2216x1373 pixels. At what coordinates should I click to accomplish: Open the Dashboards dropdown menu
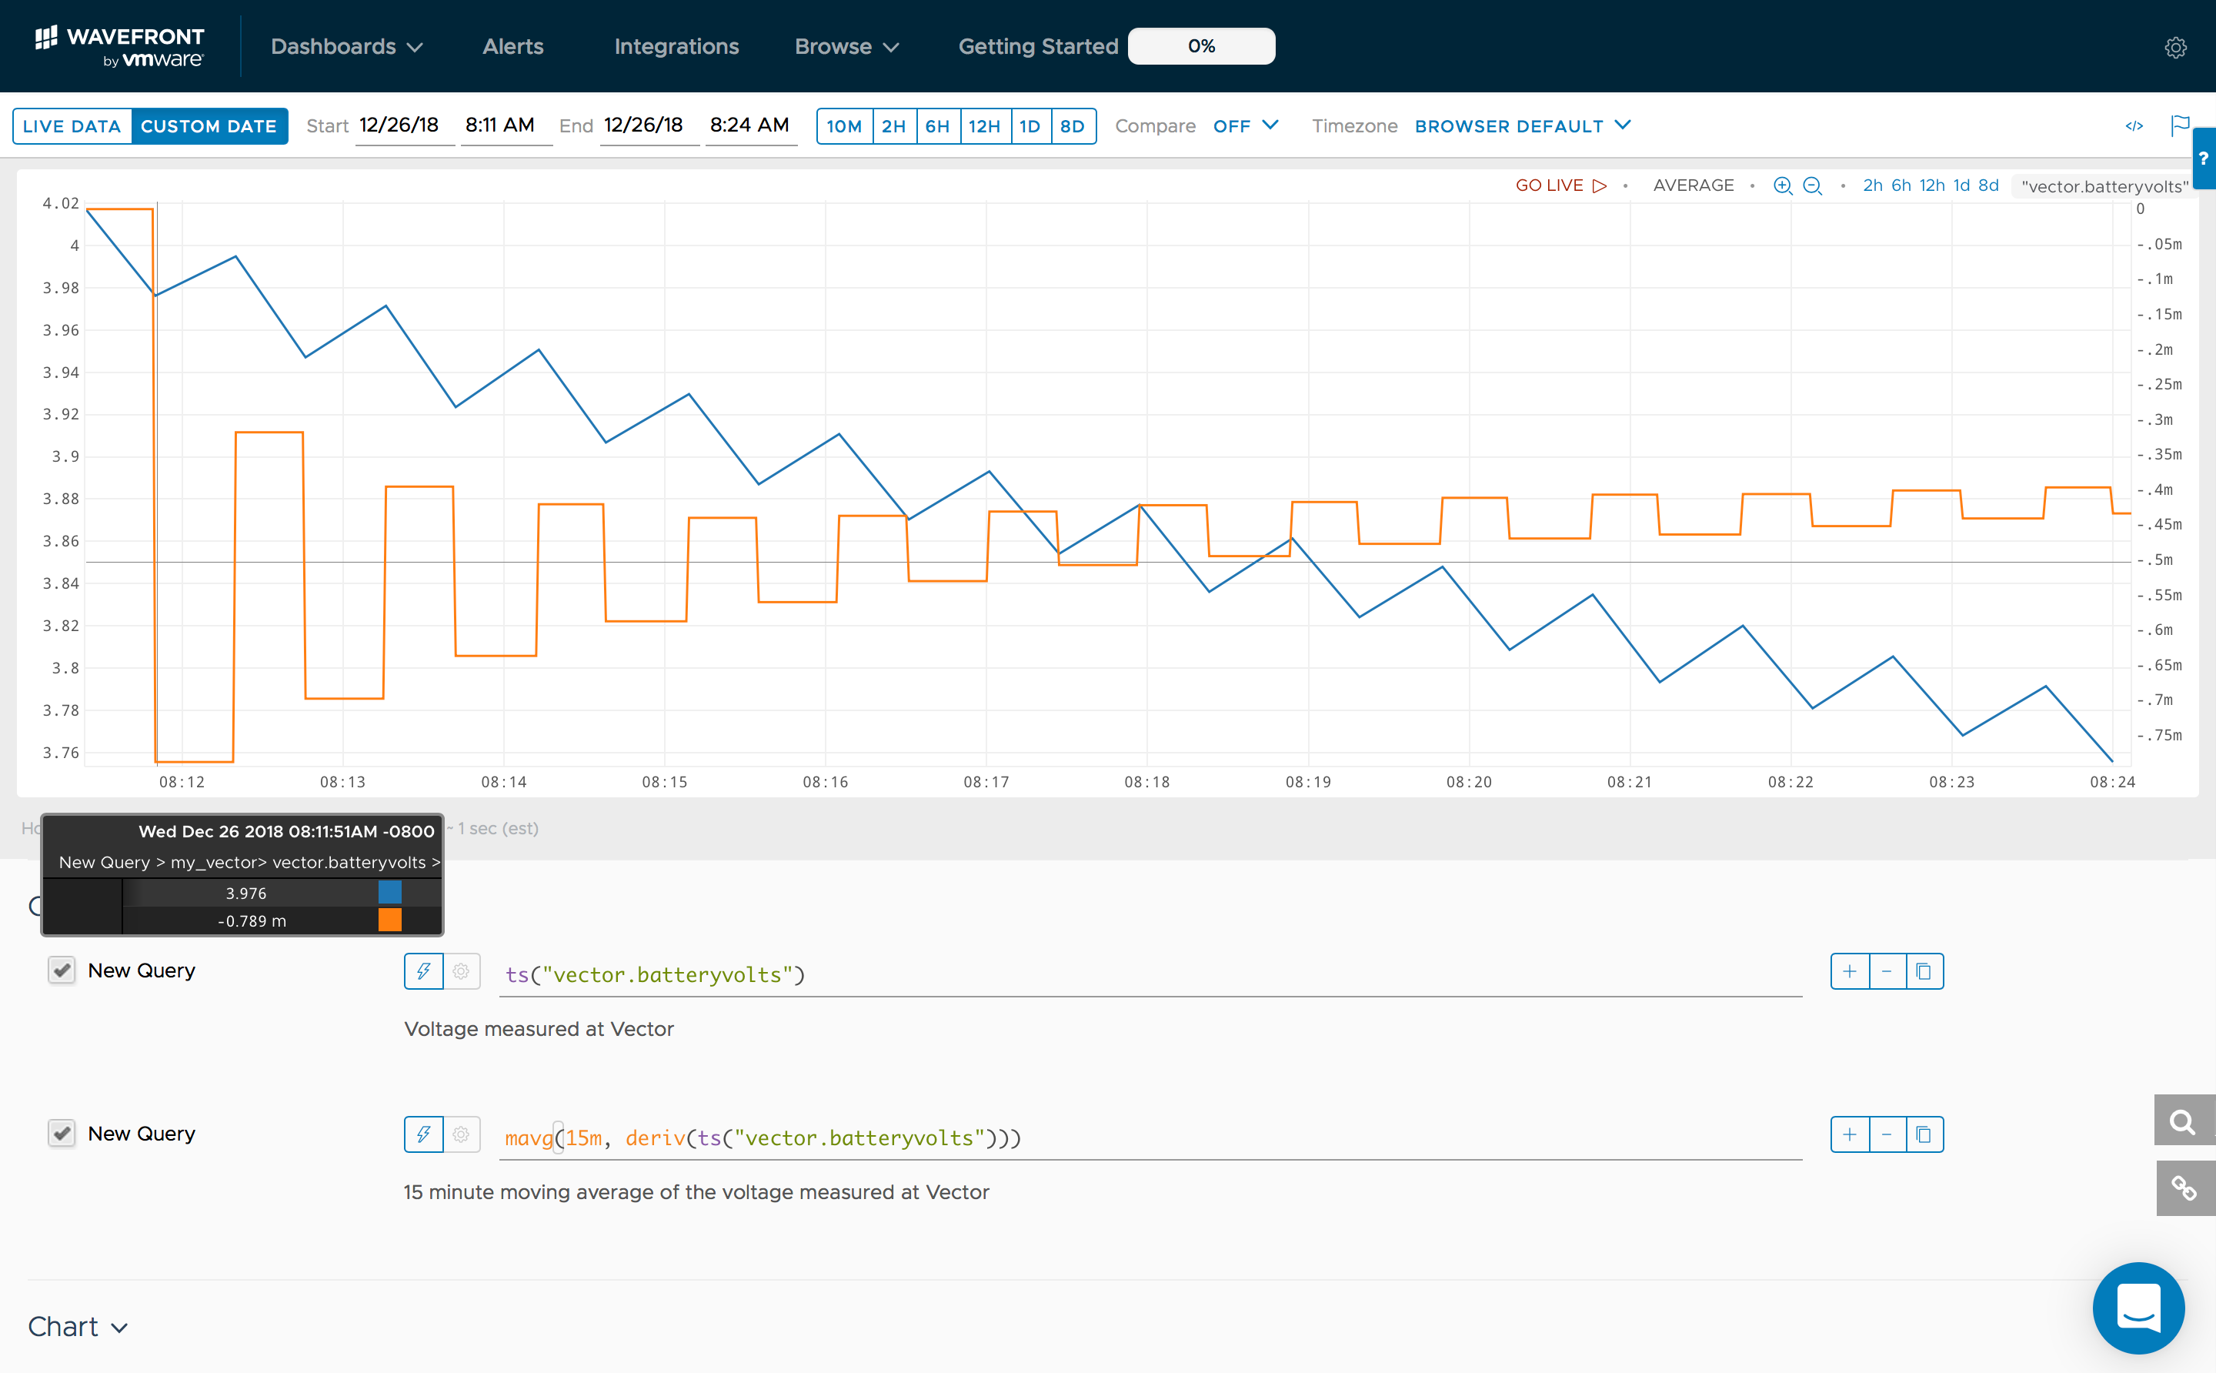click(x=347, y=46)
